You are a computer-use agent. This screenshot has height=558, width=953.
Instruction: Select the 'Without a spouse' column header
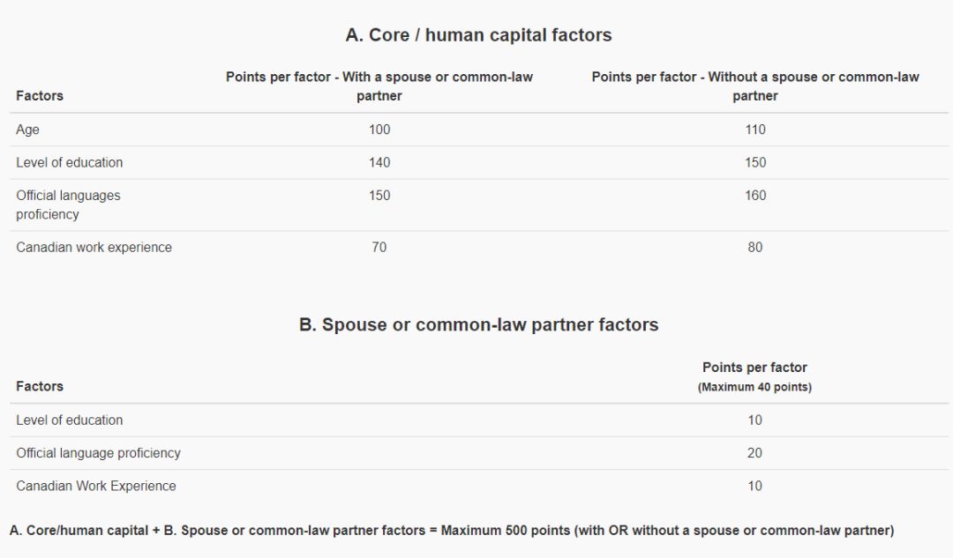[x=755, y=86]
